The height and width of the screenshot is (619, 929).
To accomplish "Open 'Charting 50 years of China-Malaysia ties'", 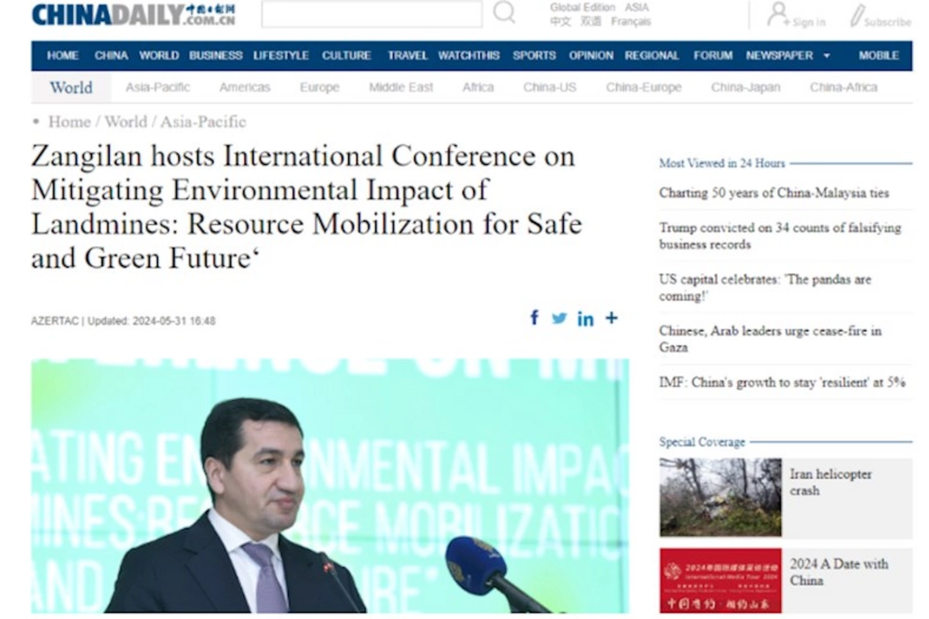I will (x=774, y=193).
